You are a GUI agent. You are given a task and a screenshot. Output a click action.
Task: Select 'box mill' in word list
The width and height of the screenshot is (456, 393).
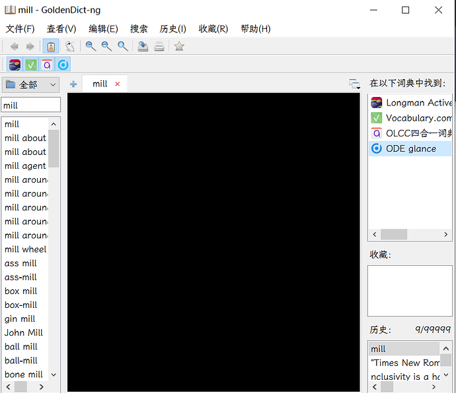click(25, 291)
